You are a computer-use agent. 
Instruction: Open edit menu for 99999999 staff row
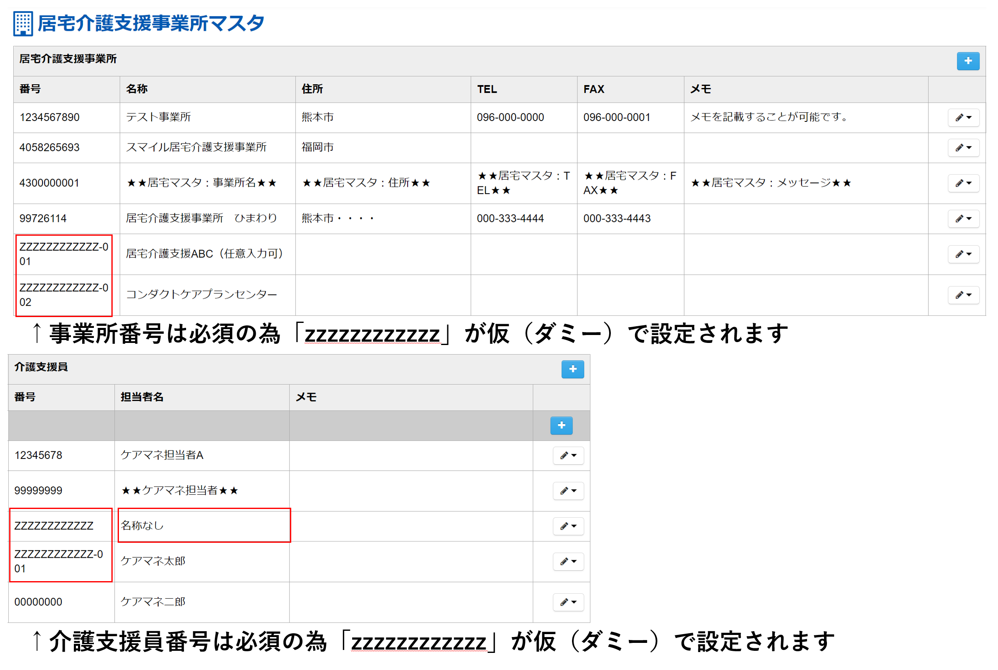coord(568,491)
